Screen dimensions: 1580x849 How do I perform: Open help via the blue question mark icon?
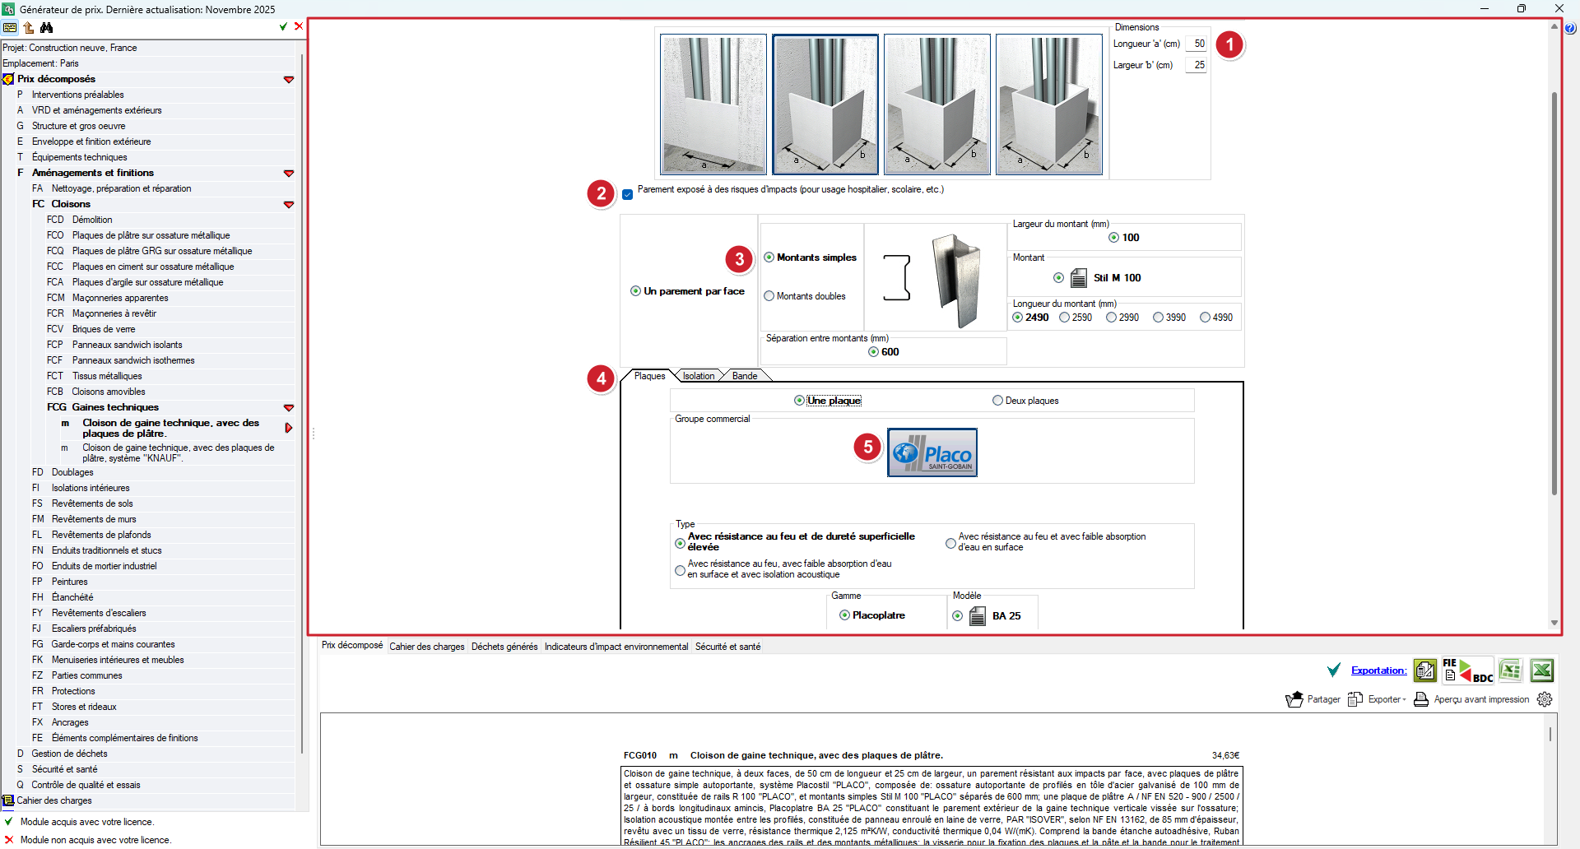[1570, 29]
